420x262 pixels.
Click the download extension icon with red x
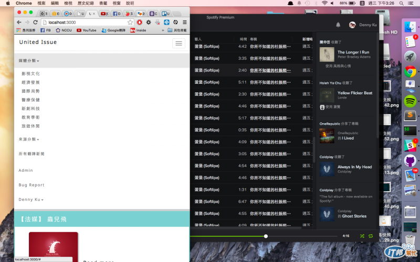157,22
